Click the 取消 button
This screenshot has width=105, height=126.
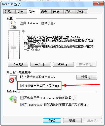(x=72, y=120)
